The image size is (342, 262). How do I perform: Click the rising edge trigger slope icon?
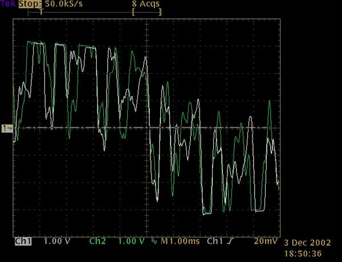pos(229,241)
